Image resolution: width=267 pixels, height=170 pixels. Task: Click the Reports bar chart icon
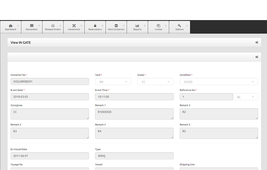(x=137, y=26)
